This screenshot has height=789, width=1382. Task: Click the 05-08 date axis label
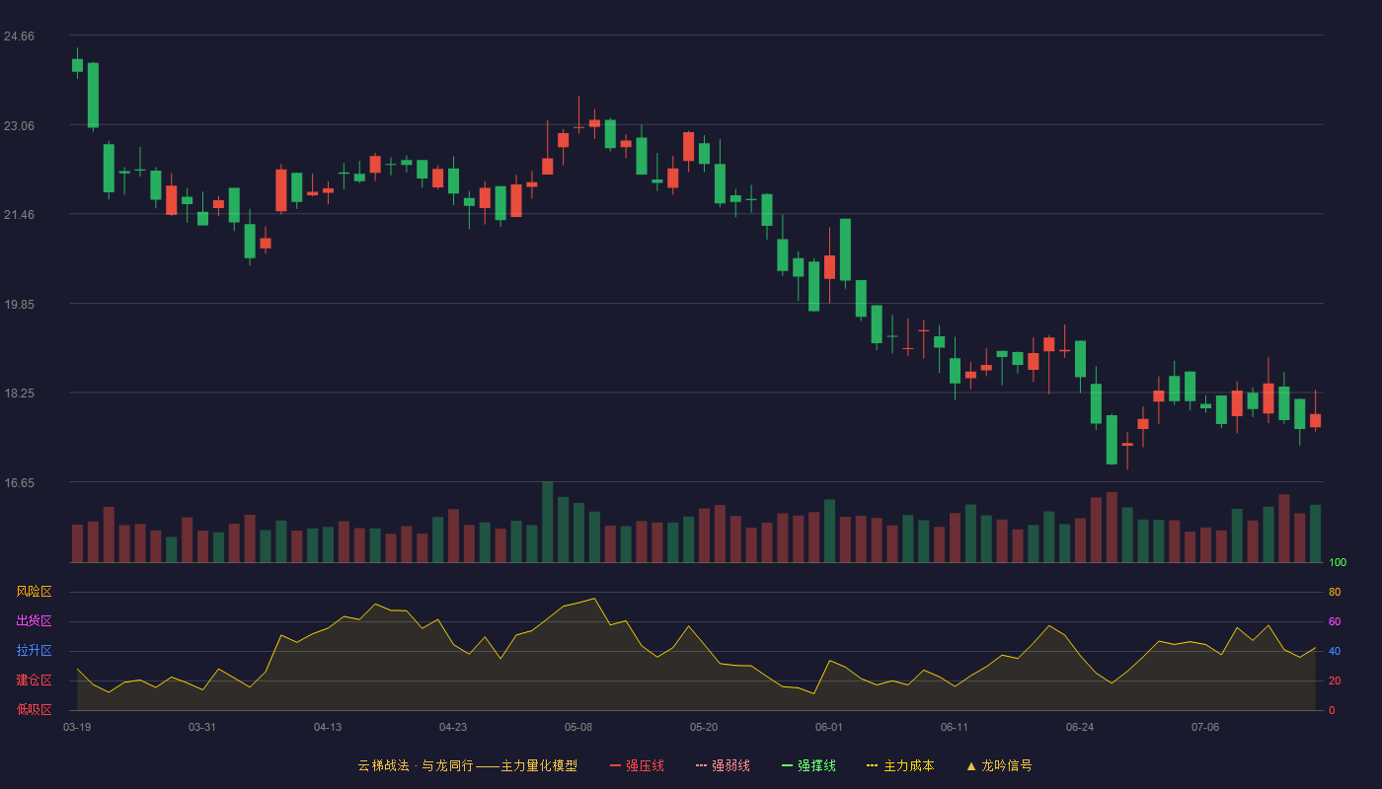click(578, 727)
